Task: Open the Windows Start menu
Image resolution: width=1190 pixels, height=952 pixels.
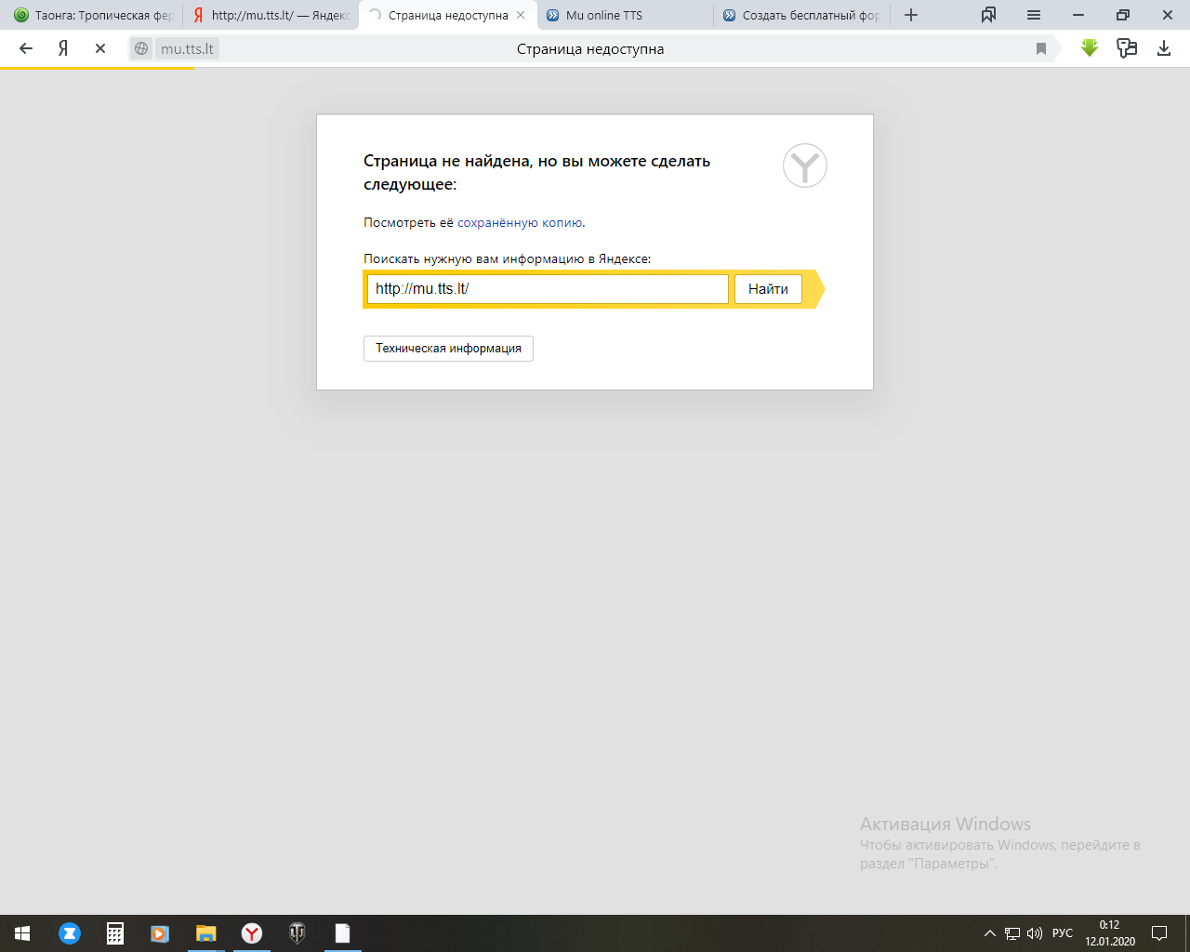Action: [22, 933]
